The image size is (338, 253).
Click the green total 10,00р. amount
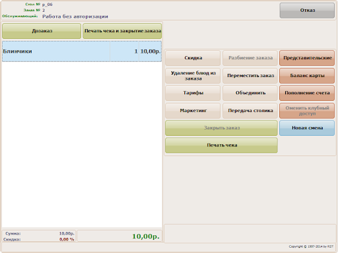(x=146, y=237)
